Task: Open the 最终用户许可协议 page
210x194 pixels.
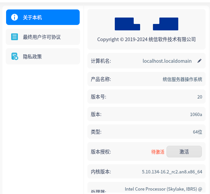Action: (x=43, y=37)
